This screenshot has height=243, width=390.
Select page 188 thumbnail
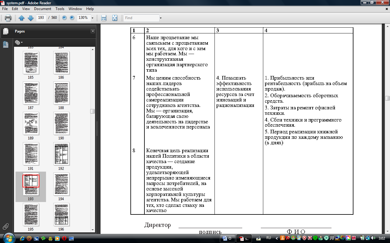(61, 93)
